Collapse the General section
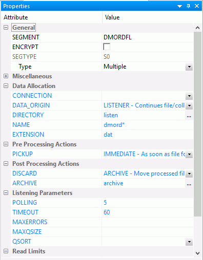Screen dimensions: 203x260 pos(6,28)
